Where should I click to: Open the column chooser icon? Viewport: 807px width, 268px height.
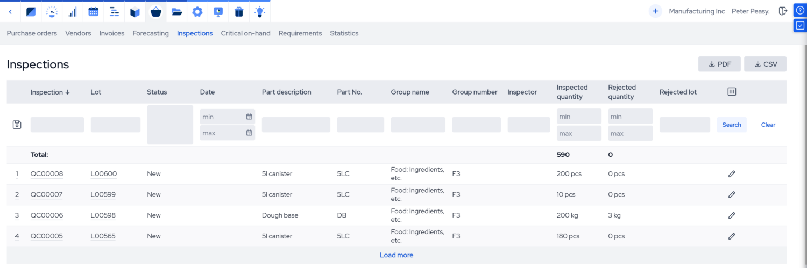731,92
